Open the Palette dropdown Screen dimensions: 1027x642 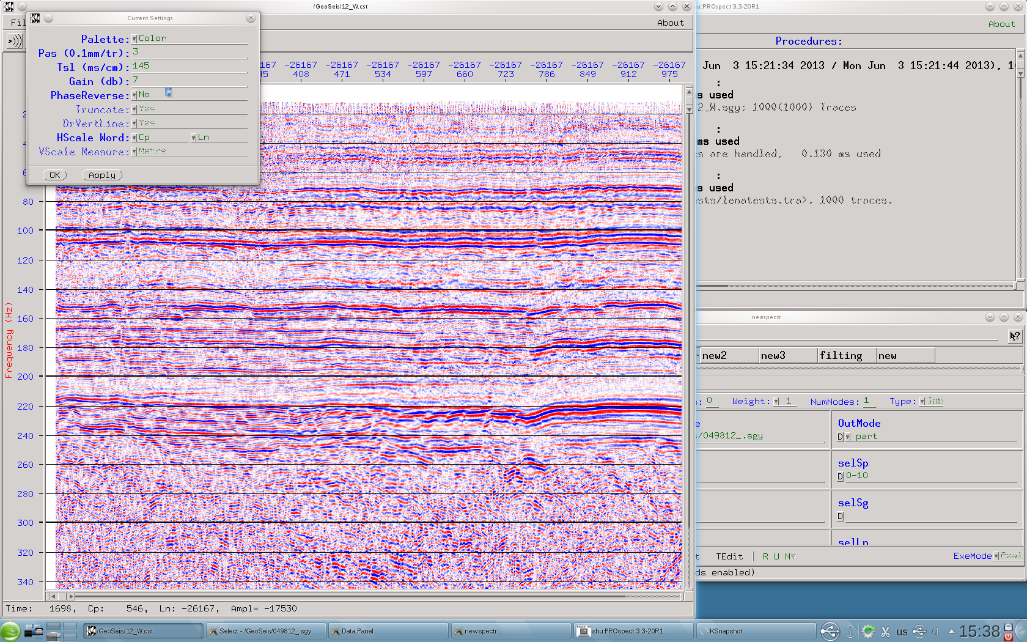[x=134, y=39]
